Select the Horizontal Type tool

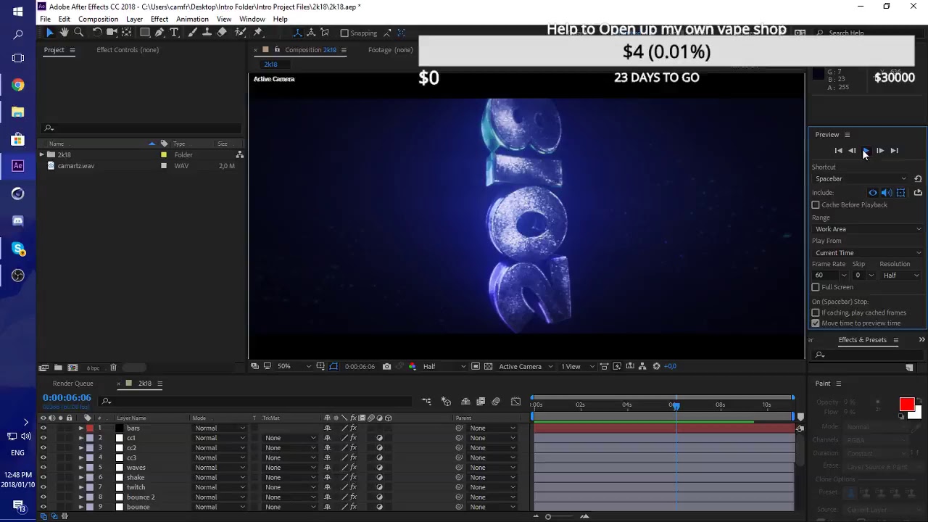[174, 33]
